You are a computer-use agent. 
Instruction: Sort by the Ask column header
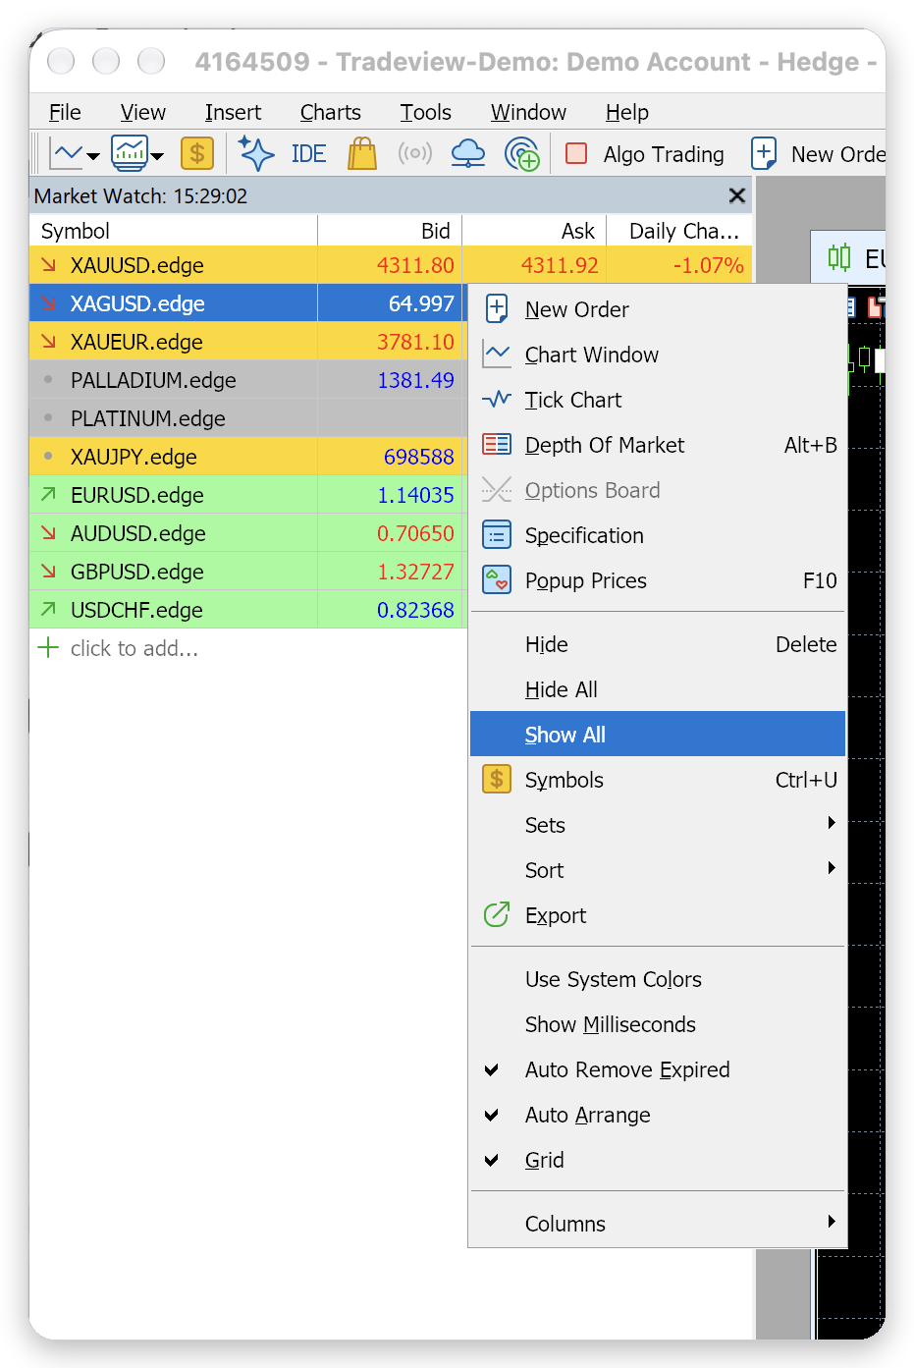click(x=534, y=231)
